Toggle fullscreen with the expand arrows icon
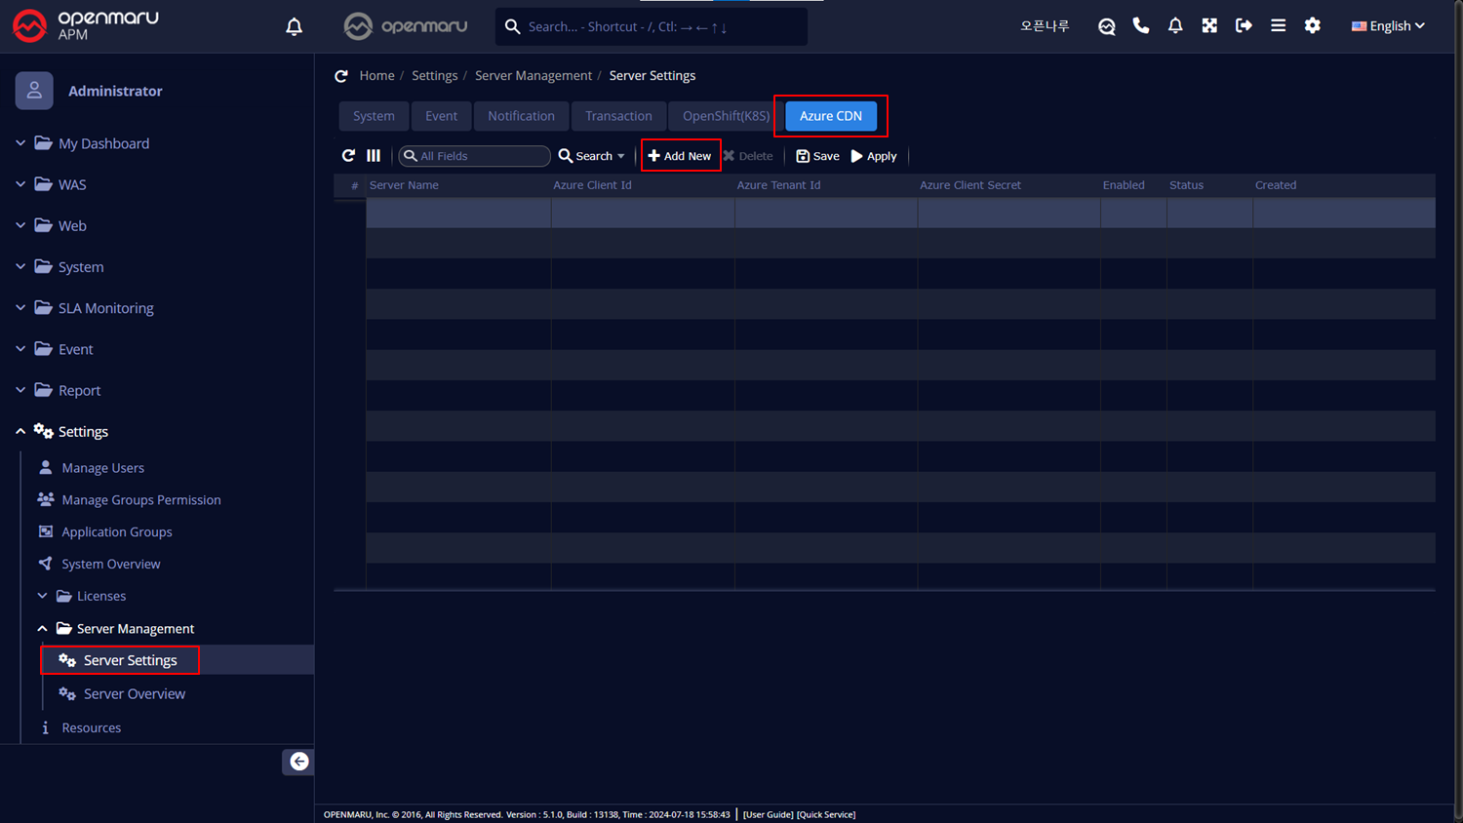The image size is (1463, 823). pyautogui.click(x=1209, y=26)
